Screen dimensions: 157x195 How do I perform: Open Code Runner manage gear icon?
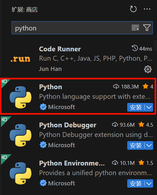click(x=148, y=69)
